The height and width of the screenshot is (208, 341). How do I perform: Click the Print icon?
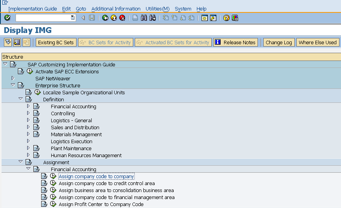[135, 18]
